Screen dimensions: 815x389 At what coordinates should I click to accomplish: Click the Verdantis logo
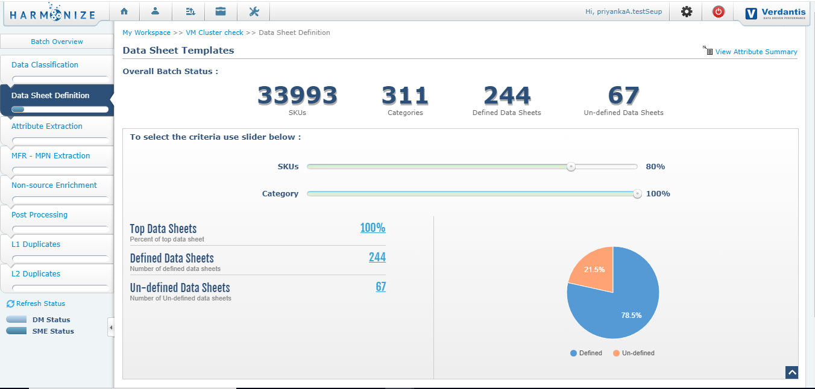775,13
